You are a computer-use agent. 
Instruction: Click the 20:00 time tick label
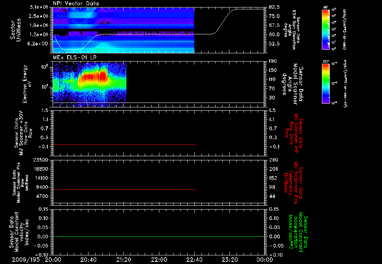tap(53, 260)
